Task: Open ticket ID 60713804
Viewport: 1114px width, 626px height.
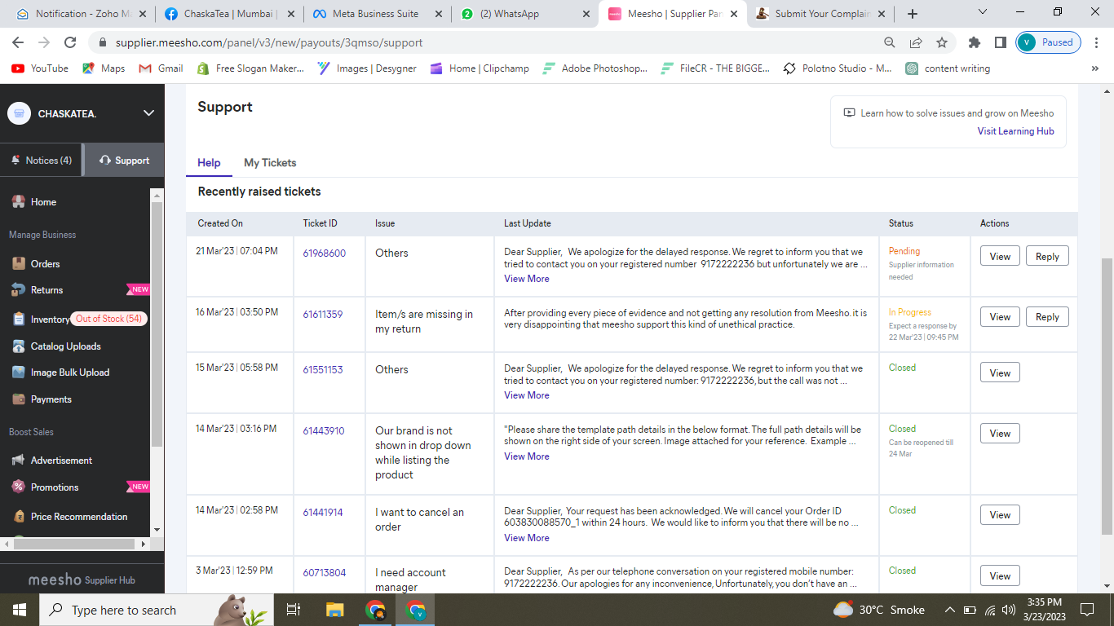Action: tap(325, 573)
